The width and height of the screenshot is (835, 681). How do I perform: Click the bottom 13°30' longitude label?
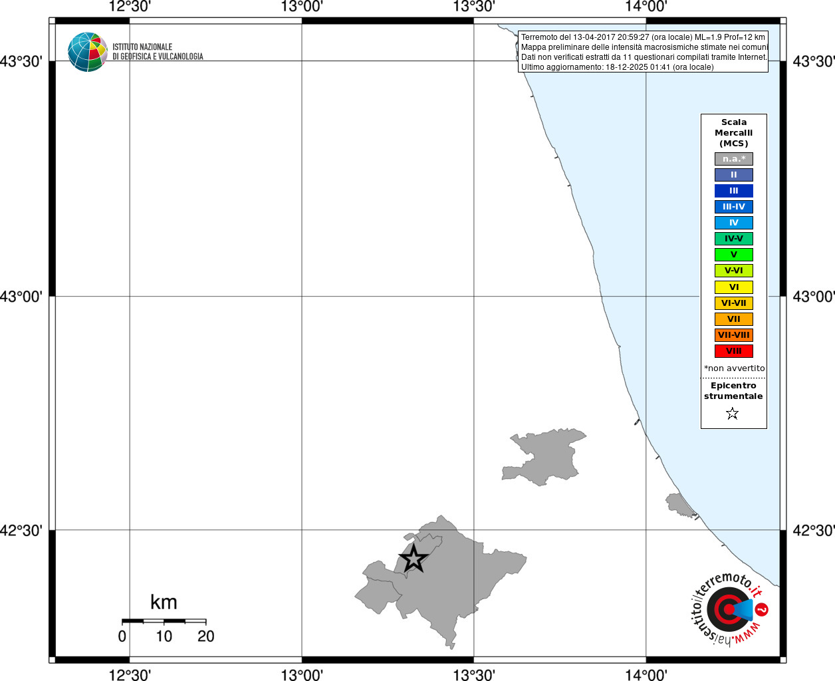click(474, 675)
